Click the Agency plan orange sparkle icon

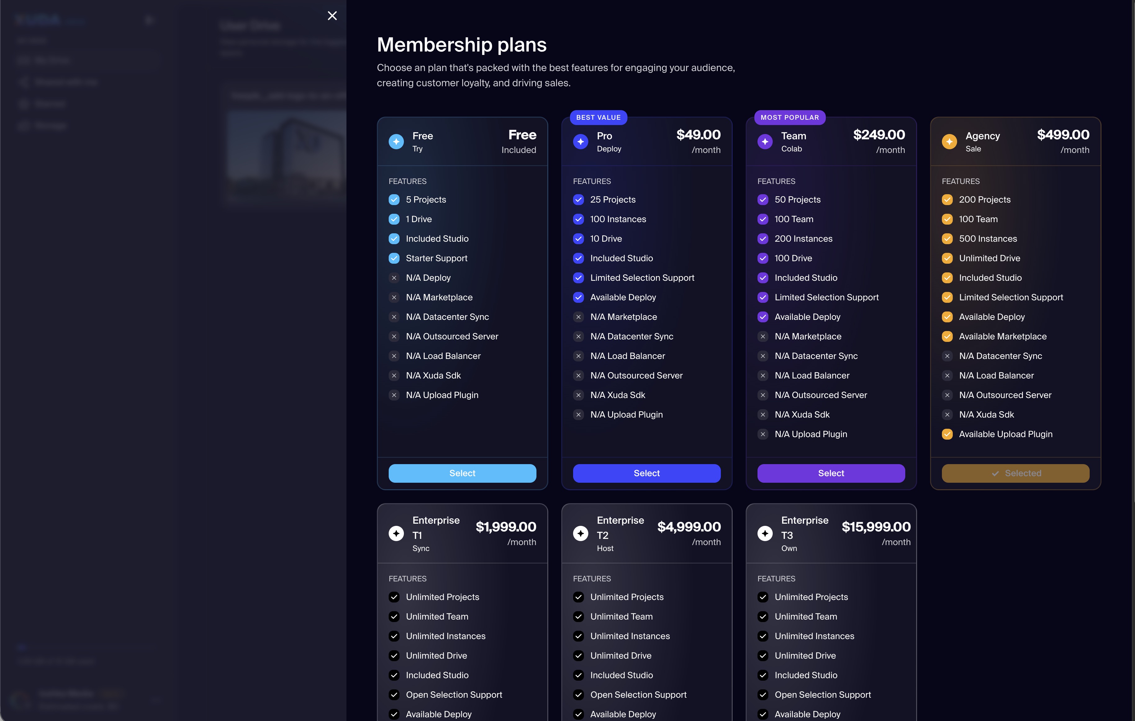(949, 142)
